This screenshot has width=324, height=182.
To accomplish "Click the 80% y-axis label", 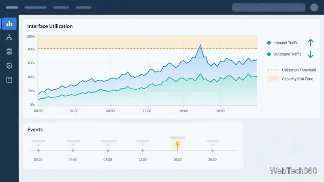I will (32, 49).
